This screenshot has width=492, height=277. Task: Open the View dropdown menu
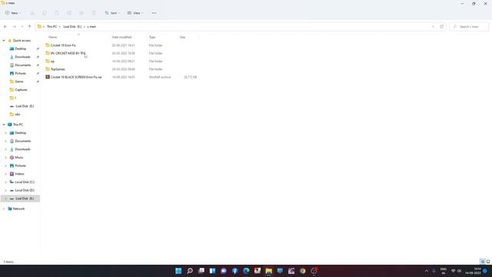click(x=135, y=13)
